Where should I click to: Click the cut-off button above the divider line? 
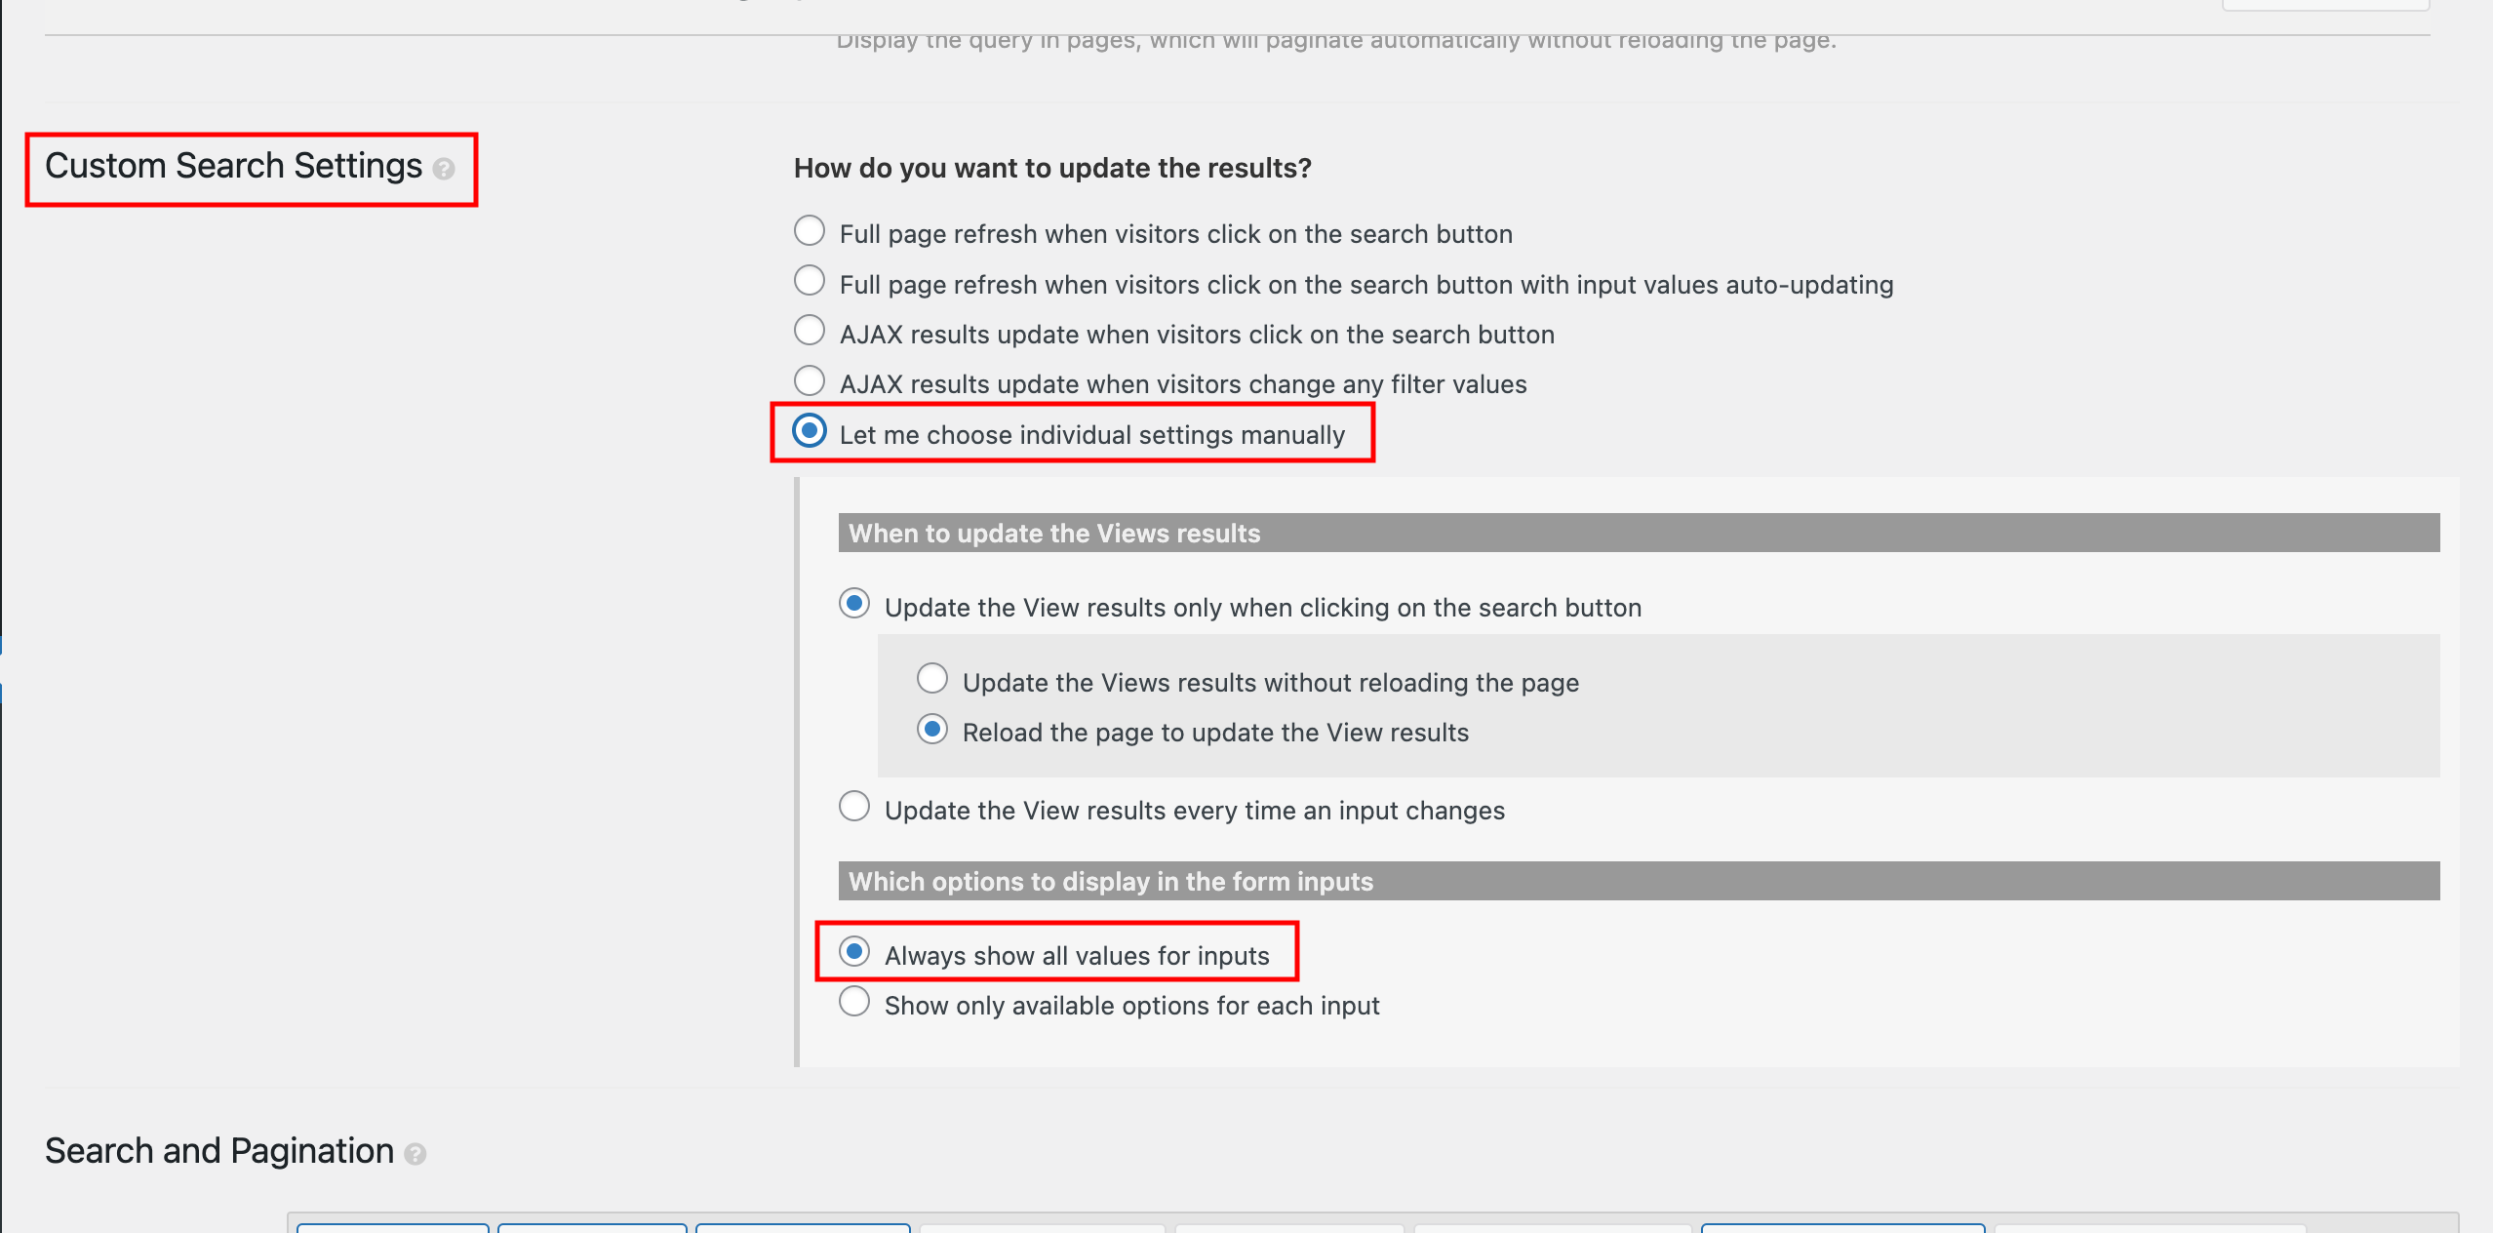click(2325, 5)
